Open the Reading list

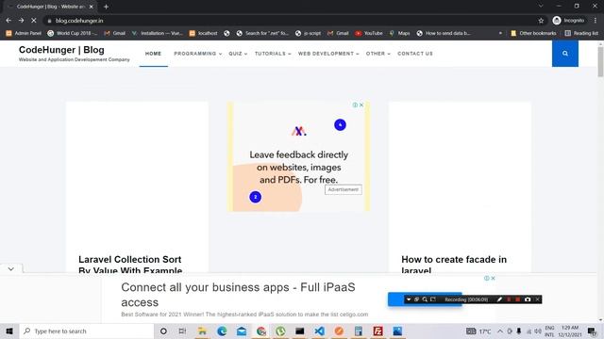(581, 34)
